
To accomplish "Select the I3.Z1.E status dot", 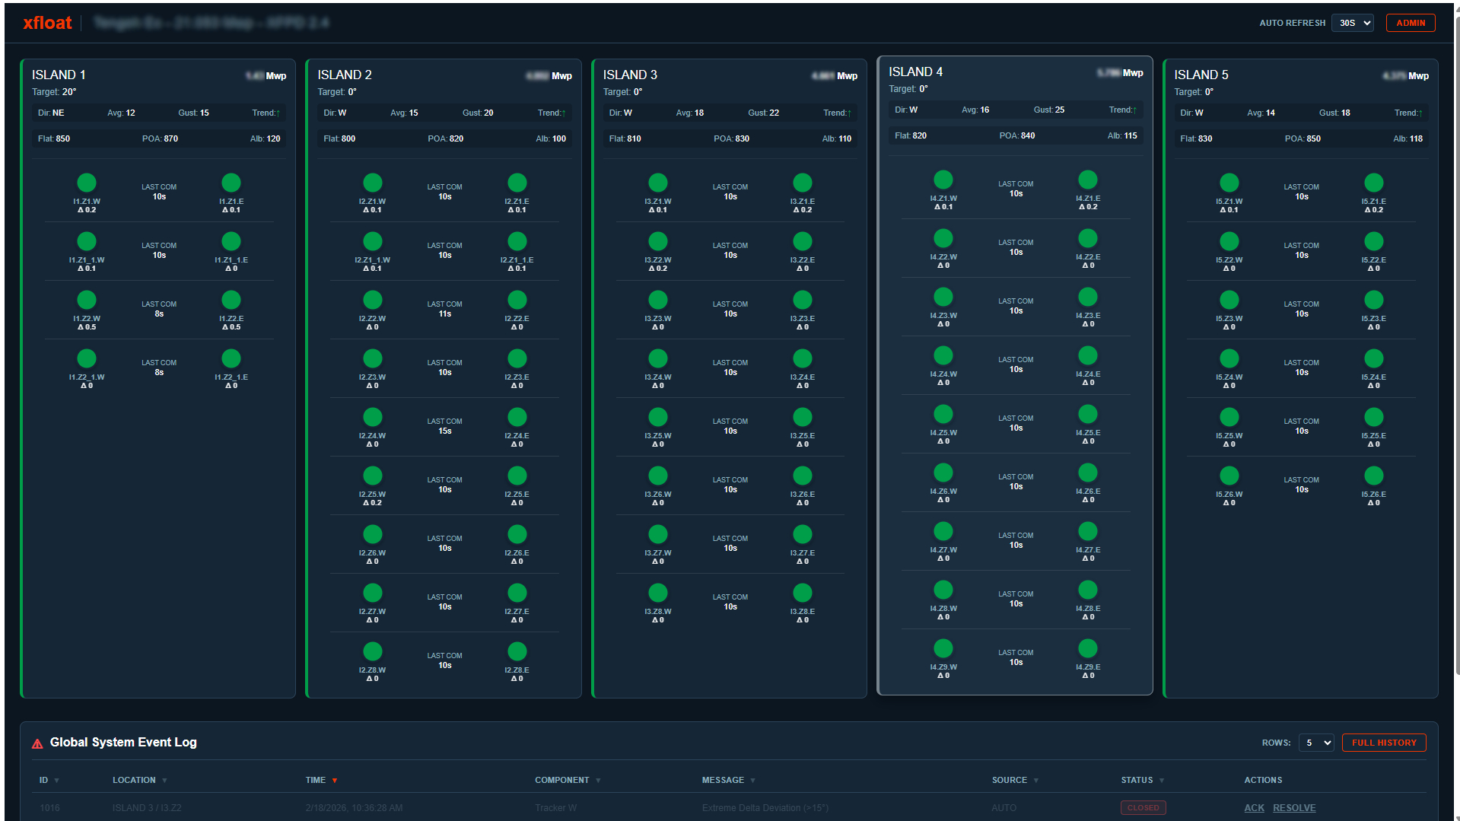I will 802,182.
